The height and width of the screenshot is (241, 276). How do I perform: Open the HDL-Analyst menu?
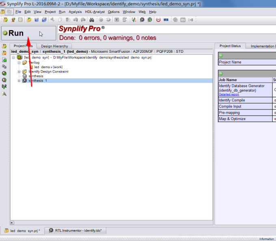pos(95,12)
